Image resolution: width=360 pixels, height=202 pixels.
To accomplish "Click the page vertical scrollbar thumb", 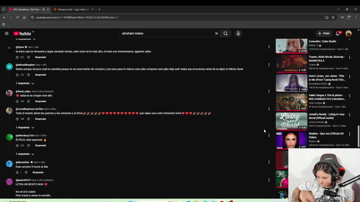I will coord(358,136).
